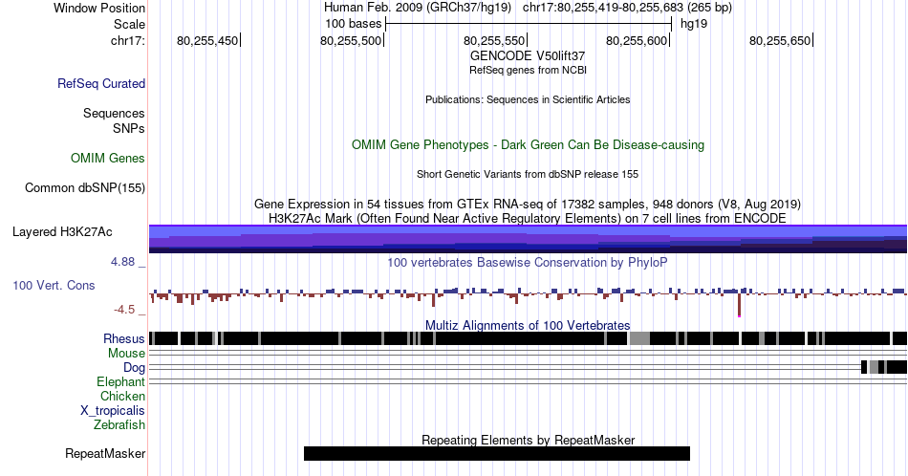Click the black RepeatMasker repeat element bar

[x=497, y=453]
